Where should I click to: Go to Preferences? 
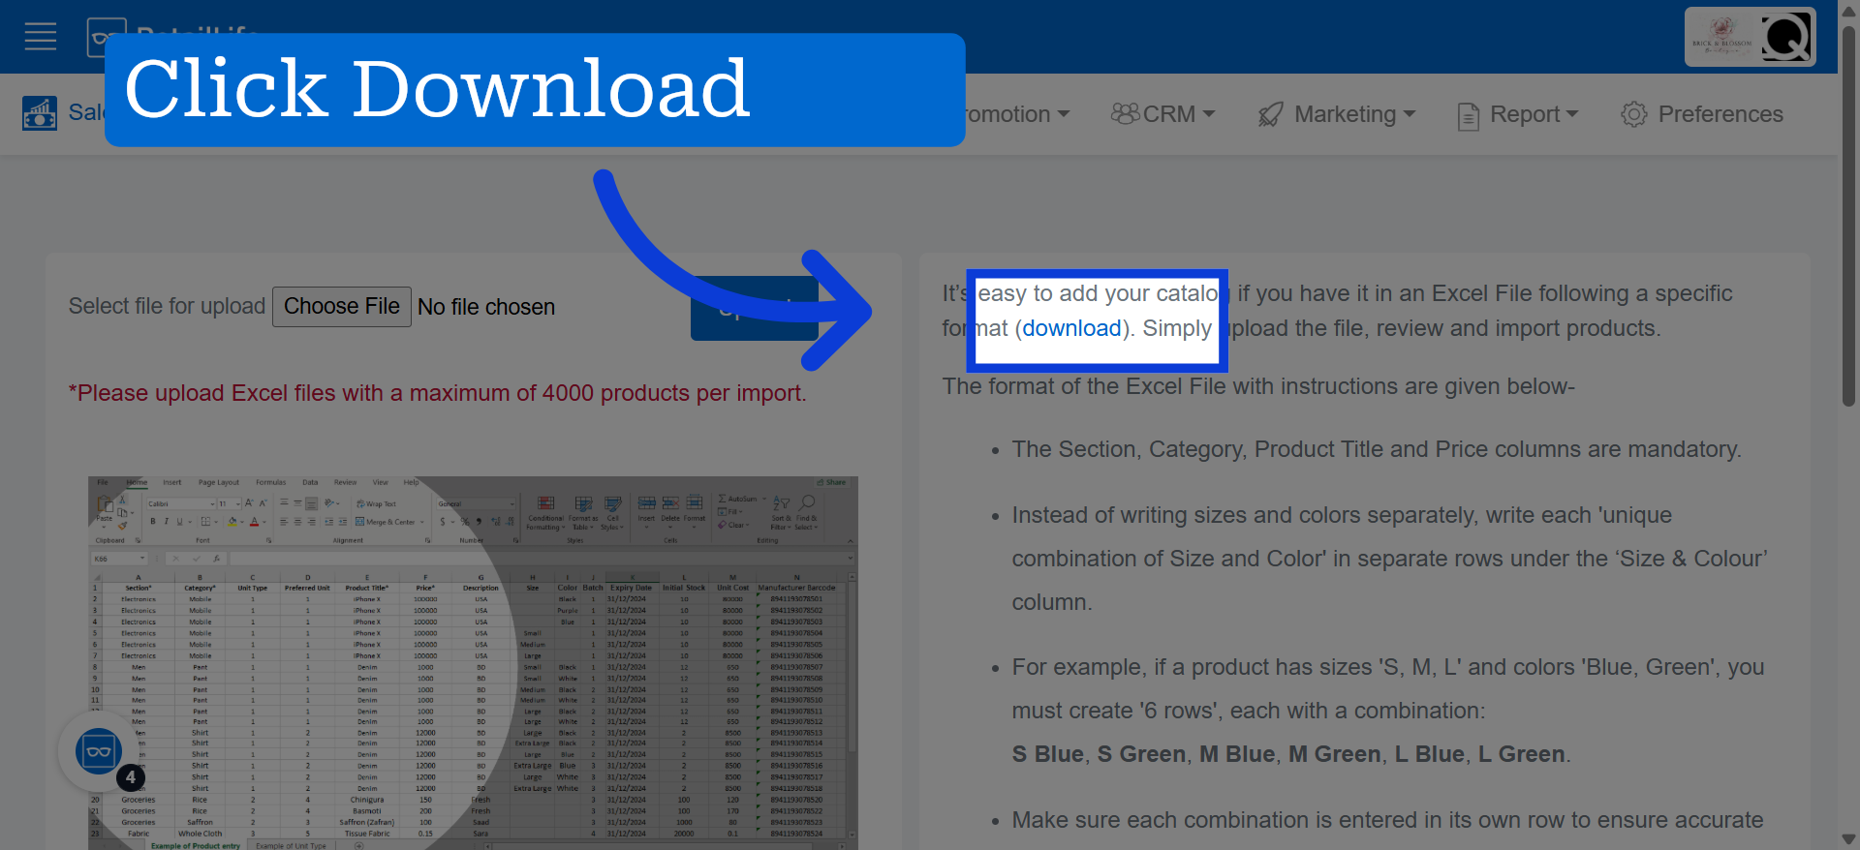tap(1702, 114)
